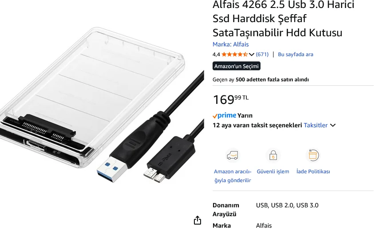Click the Amazon'un Seçimi badge
Screen dimensions: 375x229
click(236, 66)
